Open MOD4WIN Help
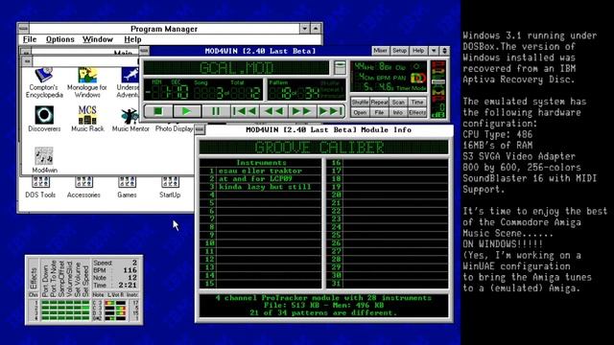This screenshot has height=345, width=614. pos(418,51)
